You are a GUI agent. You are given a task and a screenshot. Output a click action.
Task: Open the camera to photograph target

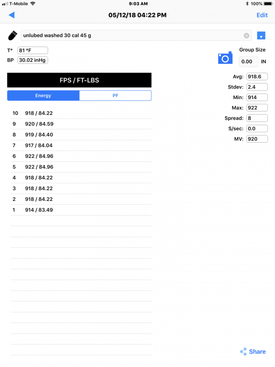(x=225, y=58)
